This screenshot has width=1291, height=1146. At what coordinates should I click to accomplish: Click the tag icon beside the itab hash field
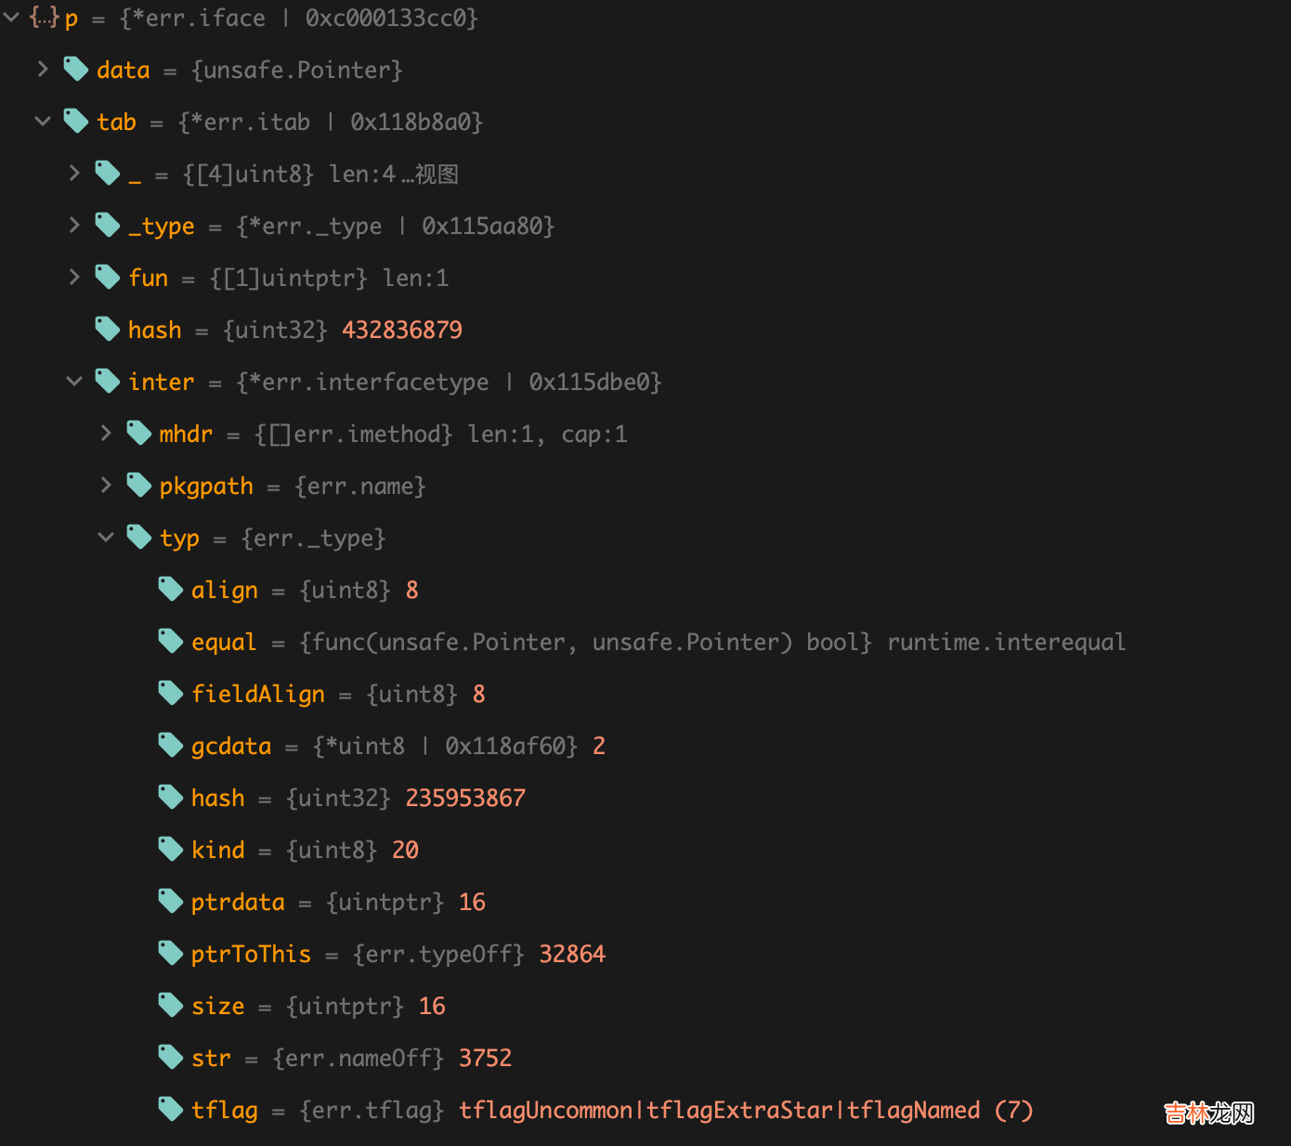(108, 329)
